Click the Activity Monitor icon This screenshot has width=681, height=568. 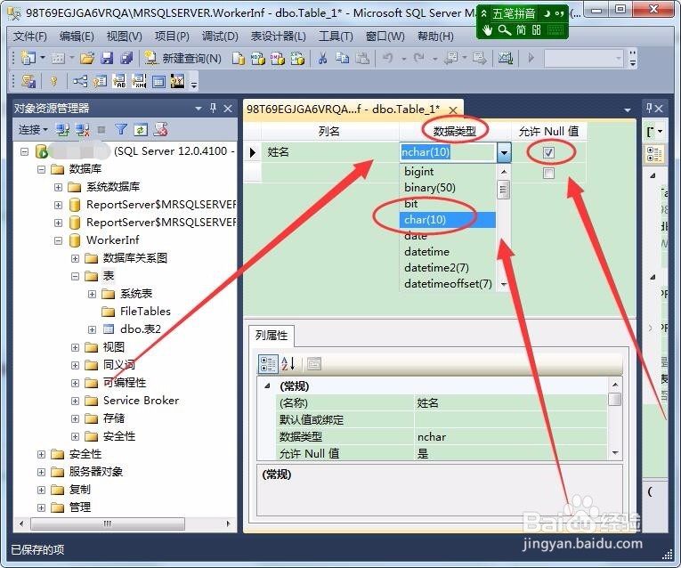pos(505,58)
